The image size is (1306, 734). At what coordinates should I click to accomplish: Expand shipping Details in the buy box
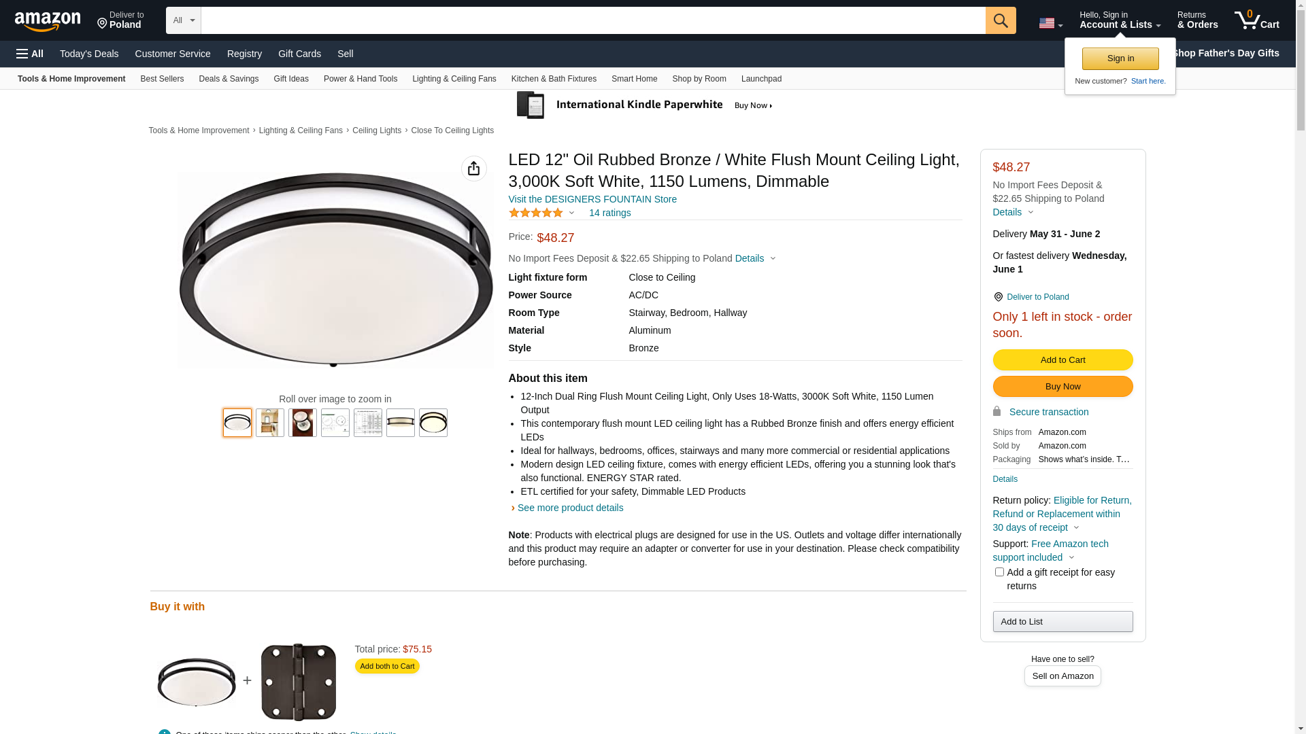[1012, 212]
